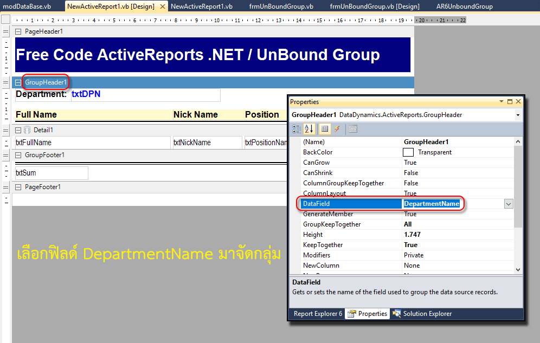Collapse the PageFooter1 section
Viewport: 540px width, 343px height.
[x=18, y=187]
